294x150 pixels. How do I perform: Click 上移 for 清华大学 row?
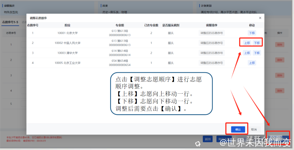click(x=247, y=53)
